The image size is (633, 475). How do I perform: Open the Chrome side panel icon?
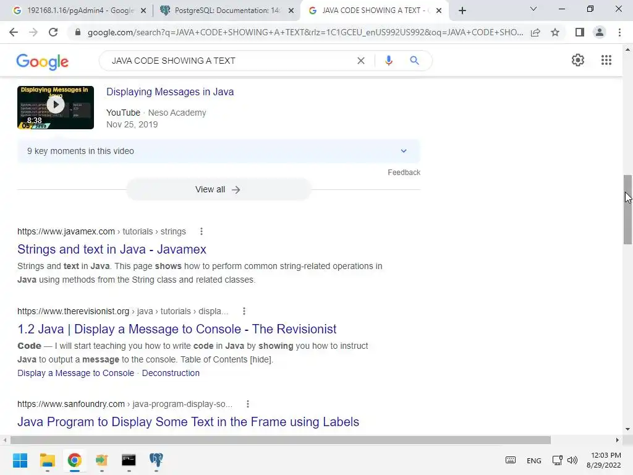580,32
